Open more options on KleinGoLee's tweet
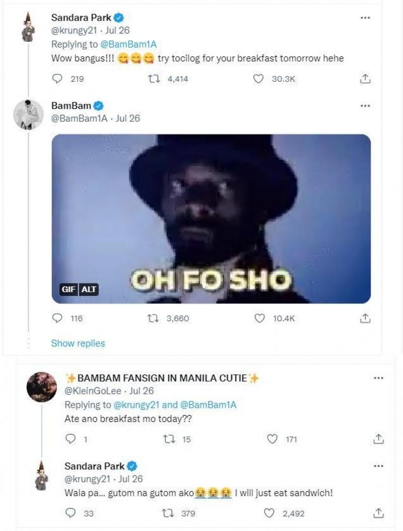Viewport: 403px width, 531px height. tap(379, 378)
